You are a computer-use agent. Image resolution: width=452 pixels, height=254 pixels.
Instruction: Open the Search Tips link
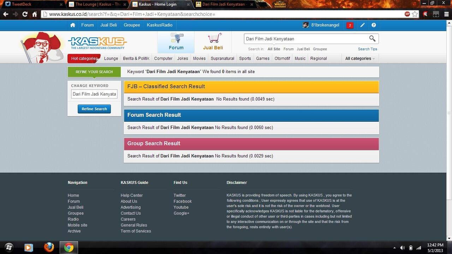(x=368, y=49)
